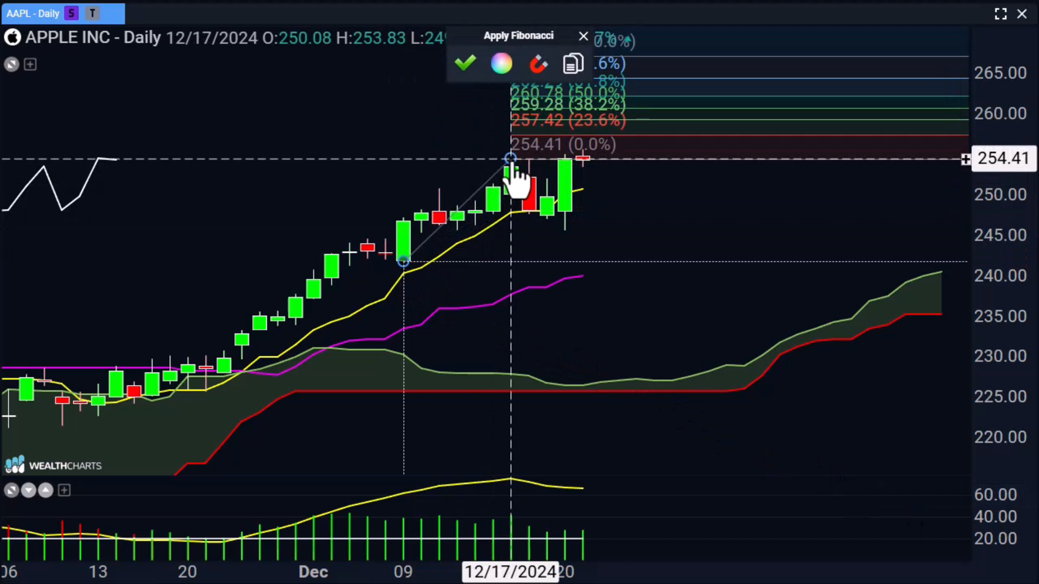Hide main chart indicators with slashed circle icon
This screenshot has height=584, width=1039.
click(x=11, y=65)
